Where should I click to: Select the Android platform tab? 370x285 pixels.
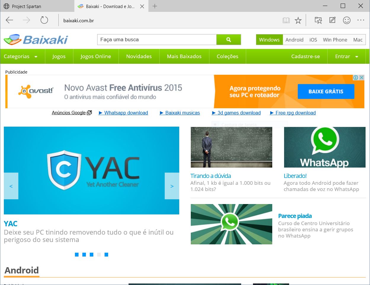pyautogui.click(x=294, y=40)
